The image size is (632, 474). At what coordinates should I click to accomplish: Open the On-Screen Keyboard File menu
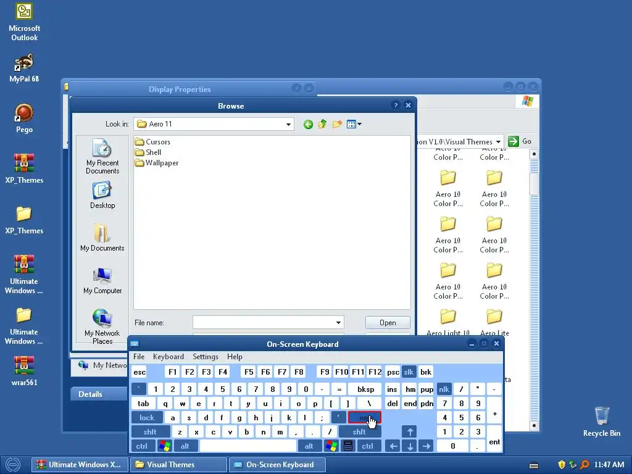pos(139,357)
